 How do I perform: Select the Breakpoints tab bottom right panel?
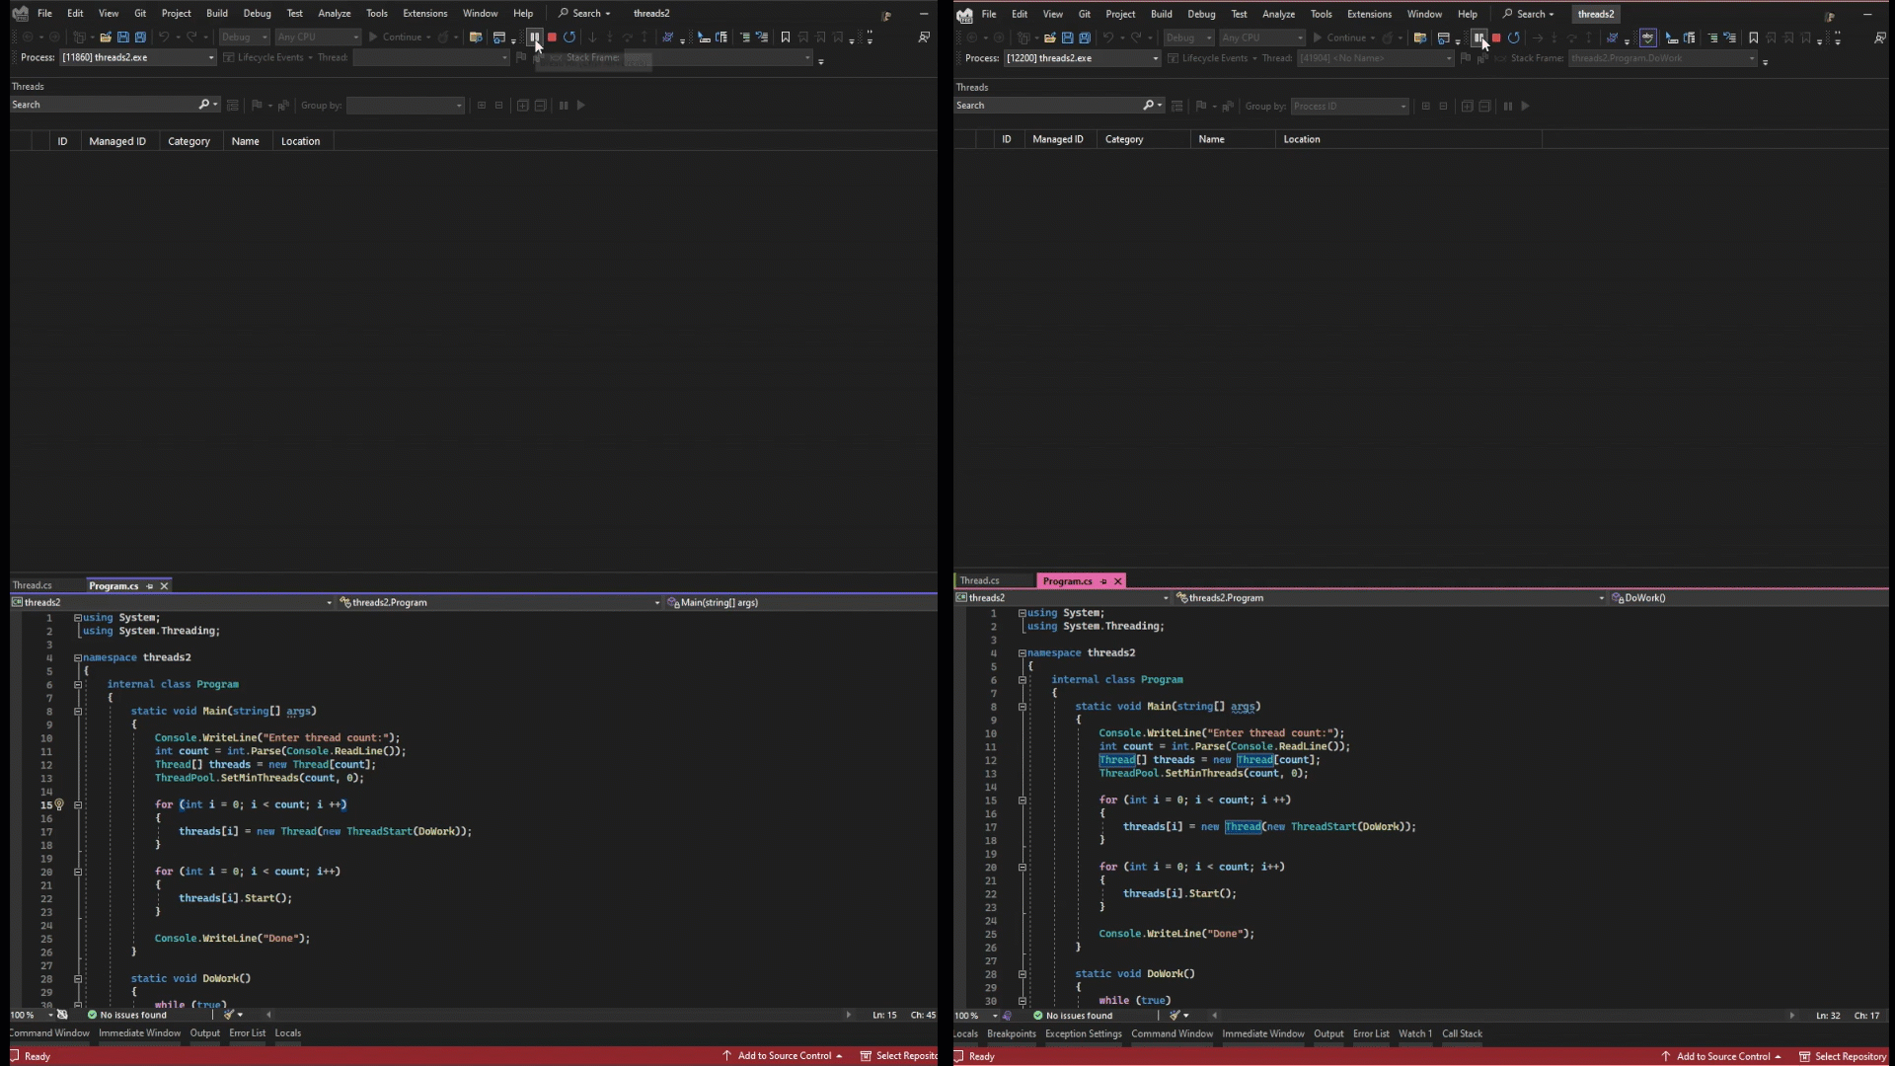pyautogui.click(x=1012, y=1032)
